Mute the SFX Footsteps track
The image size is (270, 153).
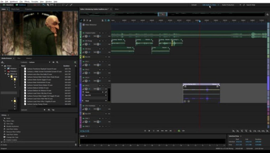100,106
